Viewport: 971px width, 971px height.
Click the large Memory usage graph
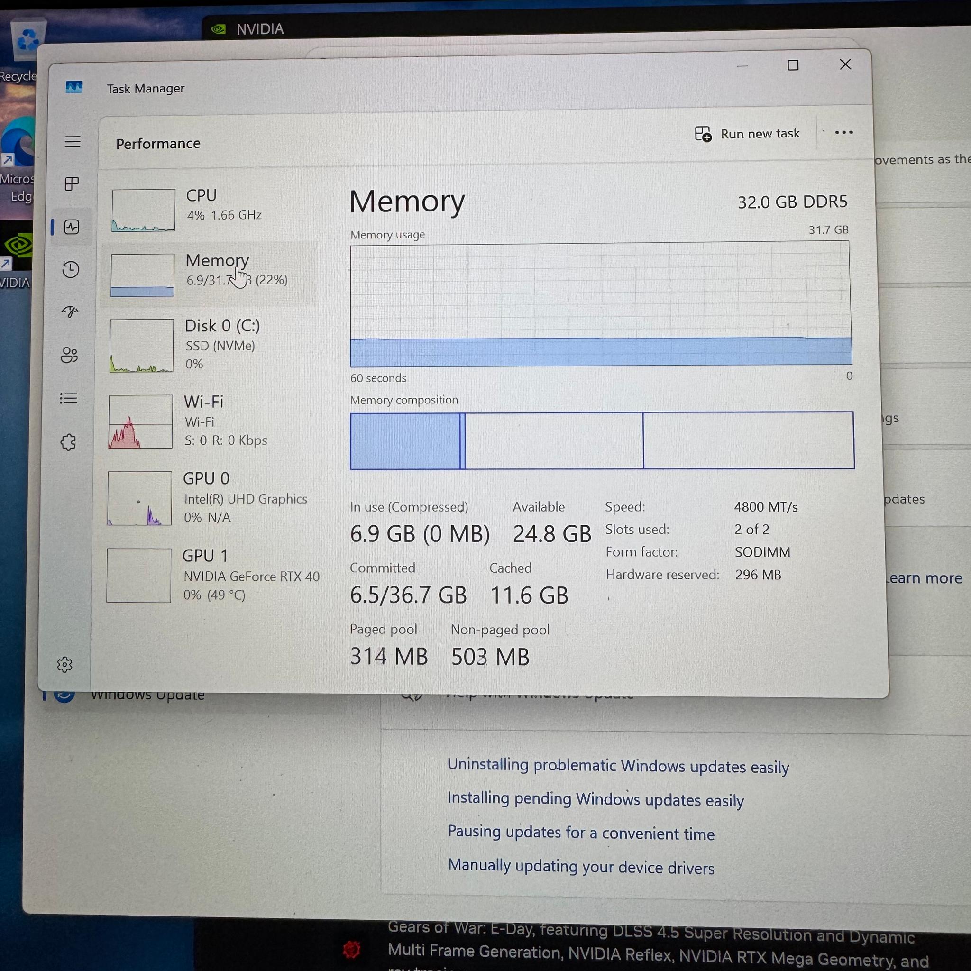pos(601,304)
